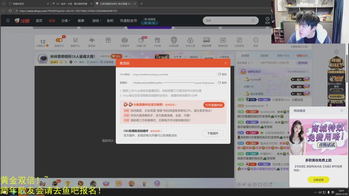
Task: Click the browser refresh button
Action: 10,10
